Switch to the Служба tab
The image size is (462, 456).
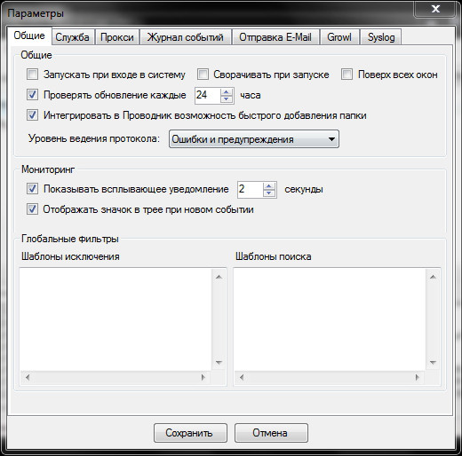72,37
